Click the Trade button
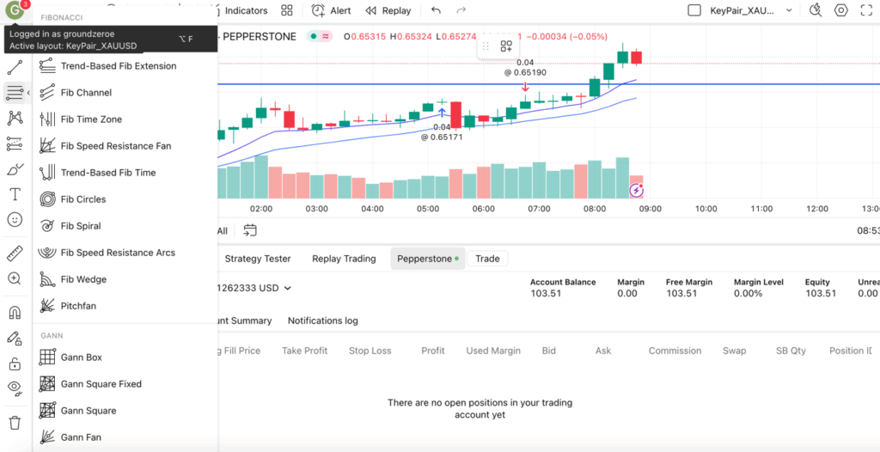 click(x=487, y=259)
